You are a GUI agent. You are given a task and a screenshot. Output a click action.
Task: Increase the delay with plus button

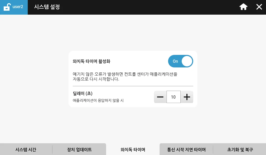click(x=187, y=97)
